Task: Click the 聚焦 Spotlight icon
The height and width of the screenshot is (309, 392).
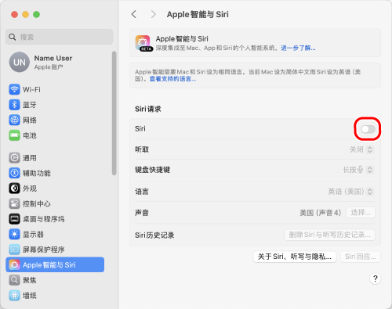Action: [x=14, y=280]
